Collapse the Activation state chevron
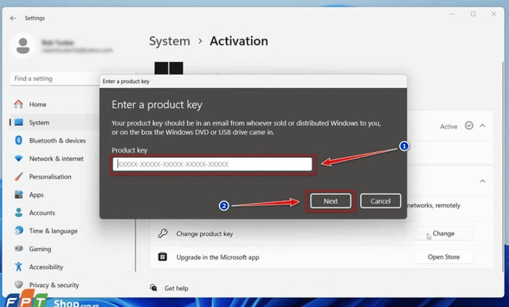The width and height of the screenshot is (509, 307). (x=482, y=126)
